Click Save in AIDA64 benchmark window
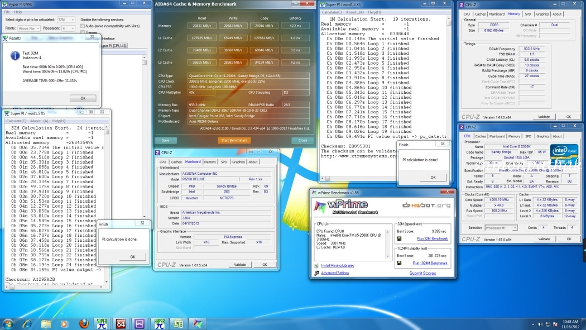586x330 pixels. [x=166, y=141]
